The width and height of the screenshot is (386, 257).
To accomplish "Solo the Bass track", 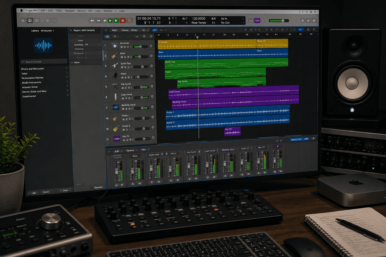I will click(x=125, y=57).
